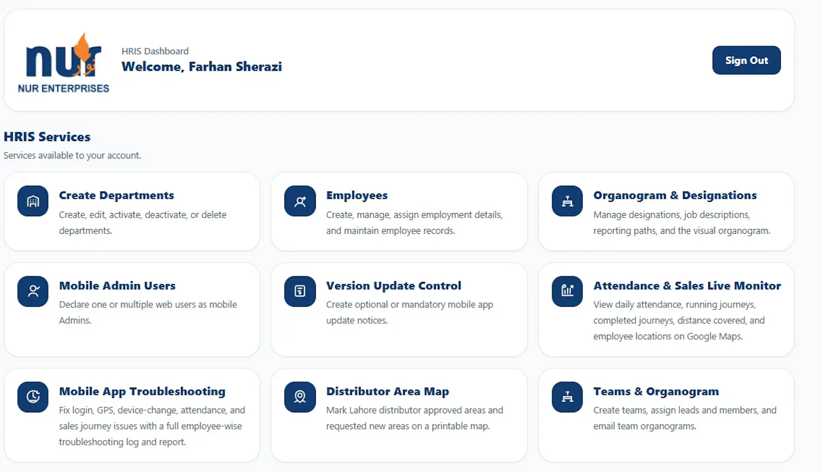Open Teams & Organogram title
Image resolution: width=823 pixels, height=472 pixels.
[x=656, y=391]
